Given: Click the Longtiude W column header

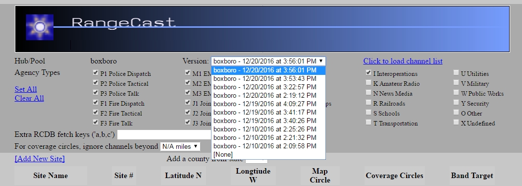Looking at the screenshot, I should (x=253, y=176).
